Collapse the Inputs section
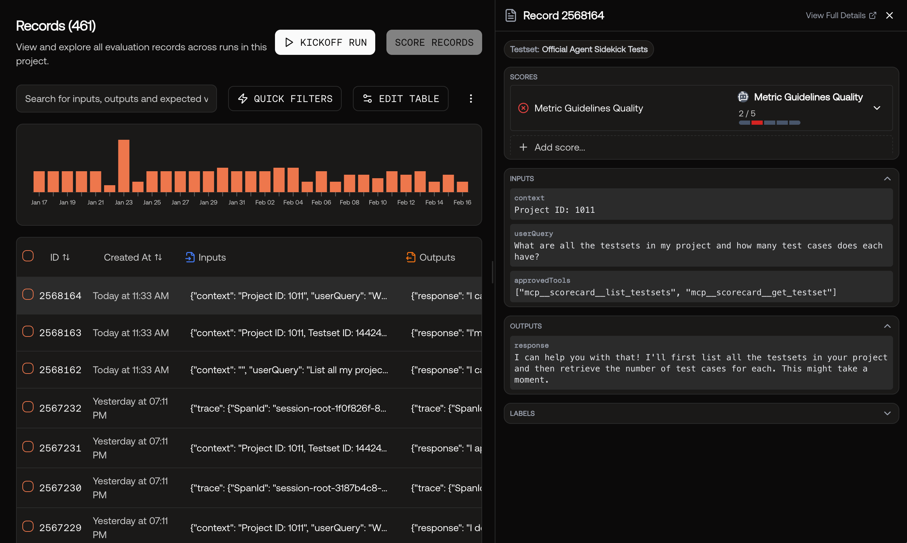 pyautogui.click(x=887, y=179)
